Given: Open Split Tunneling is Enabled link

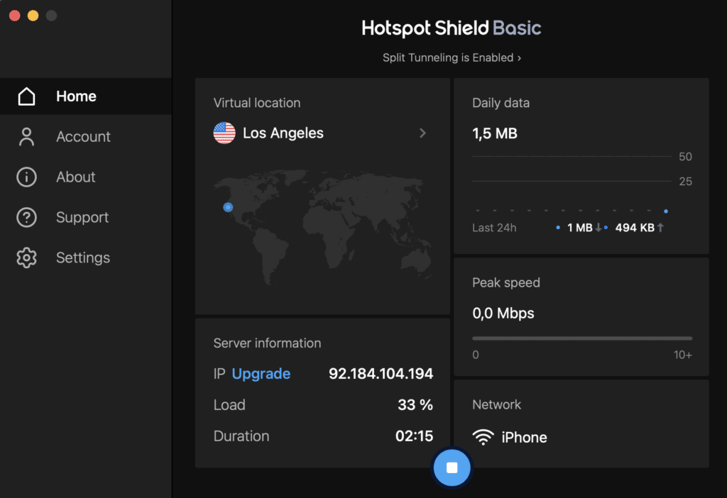Looking at the screenshot, I should click(x=452, y=57).
